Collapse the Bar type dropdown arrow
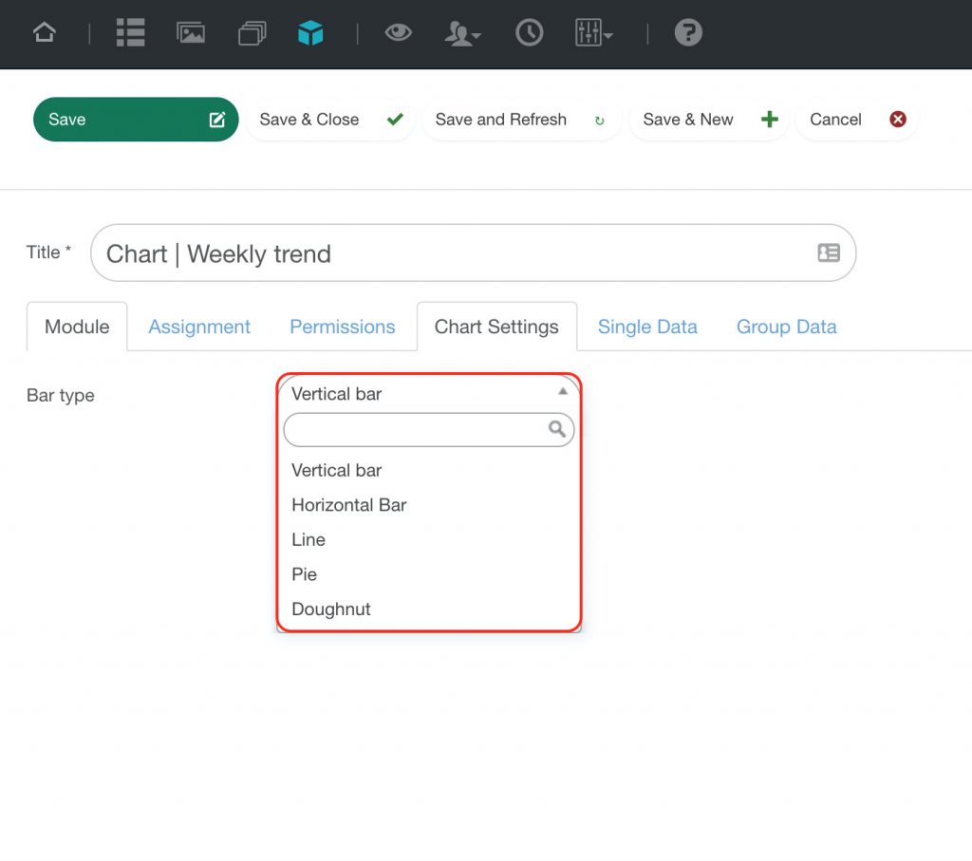This screenshot has height=861, width=972. click(563, 391)
